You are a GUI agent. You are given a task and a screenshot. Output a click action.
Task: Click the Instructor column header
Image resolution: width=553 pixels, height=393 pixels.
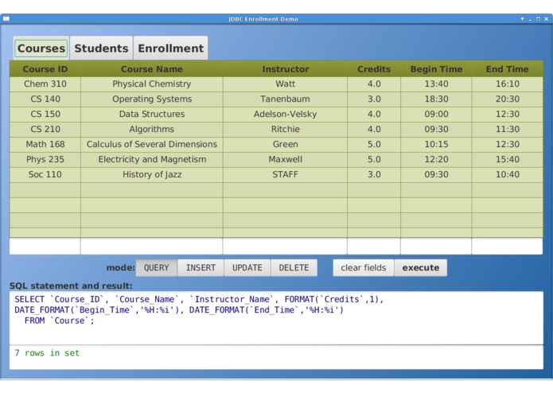pos(285,69)
